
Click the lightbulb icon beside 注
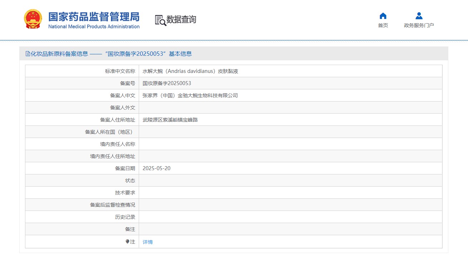(127, 242)
